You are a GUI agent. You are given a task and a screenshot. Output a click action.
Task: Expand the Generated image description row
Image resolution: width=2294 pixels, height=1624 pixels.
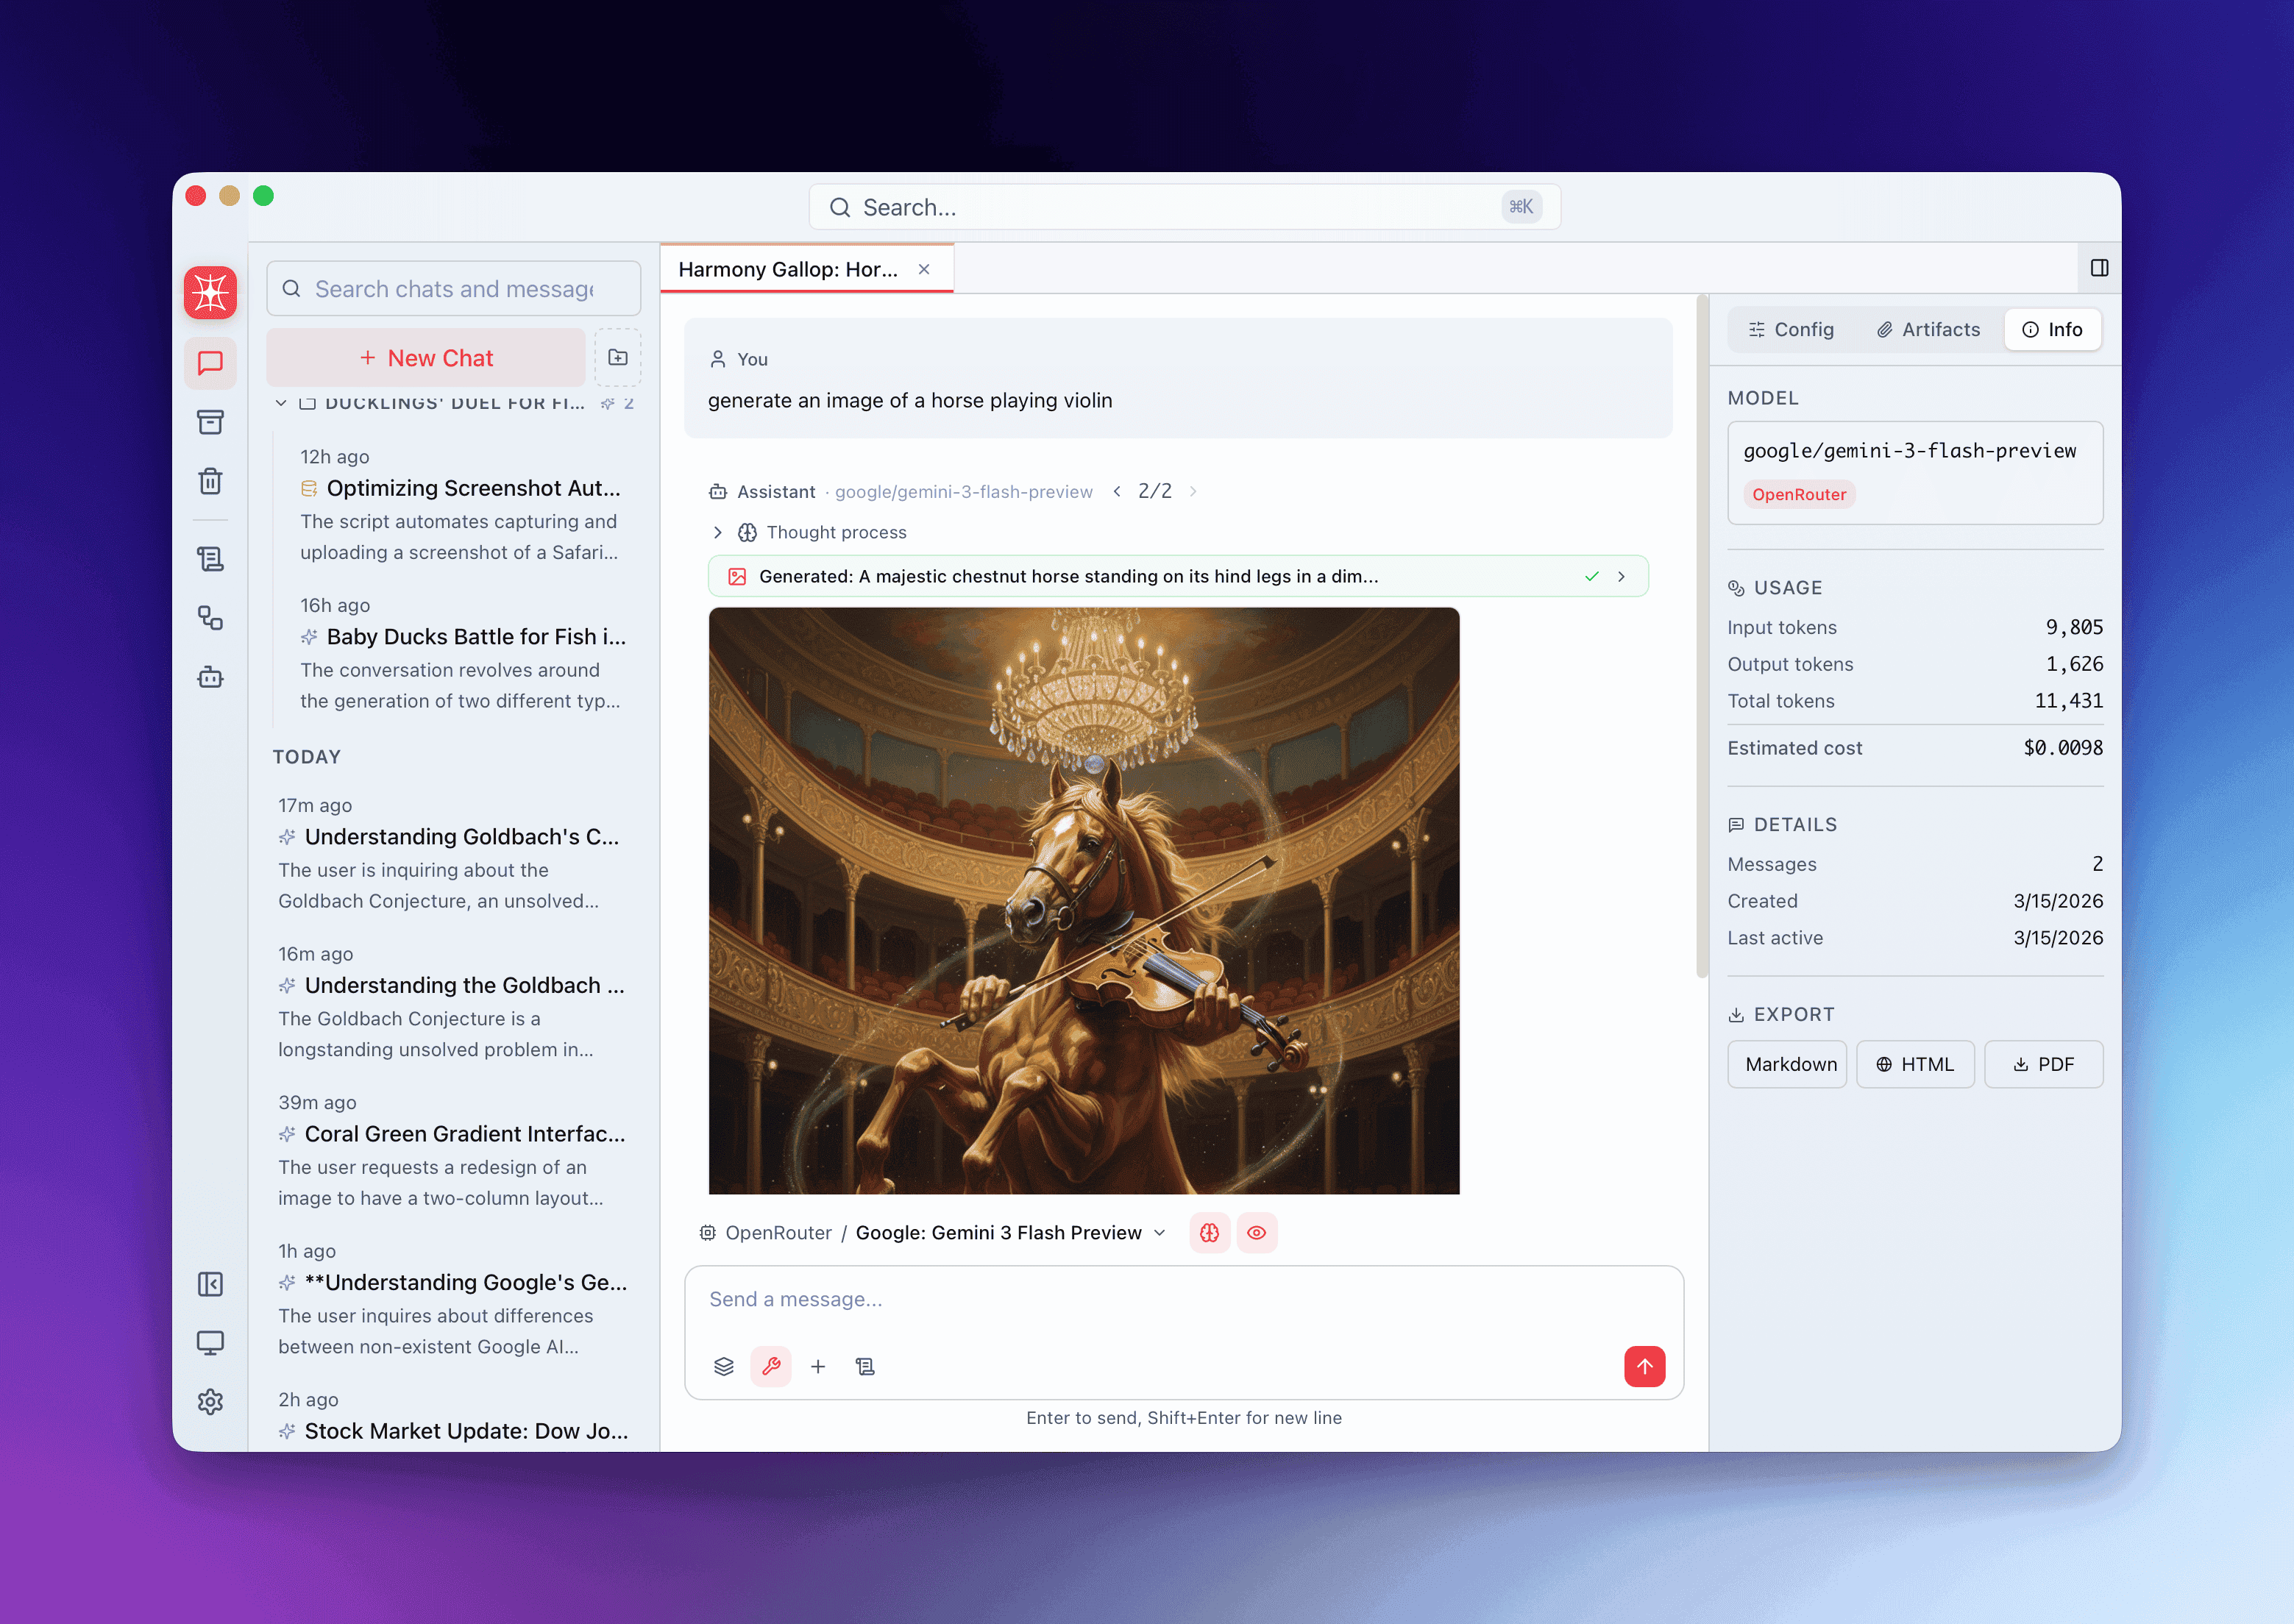(1621, 576)
